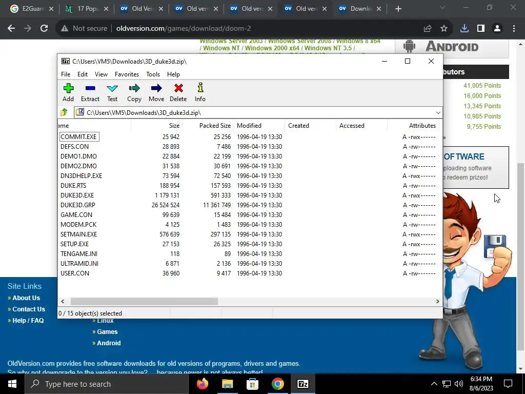
Task: Switch to the 17 Popu browser tab
Action: (x=87, y=9)
